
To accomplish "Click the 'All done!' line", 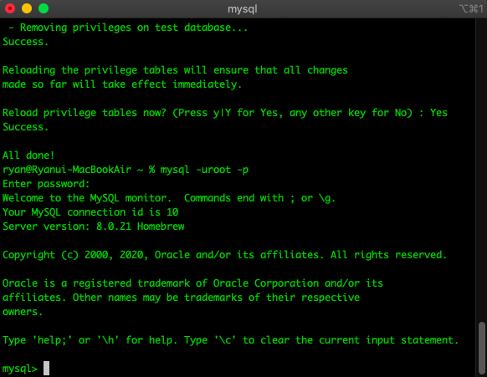I will tap(28, 155).
